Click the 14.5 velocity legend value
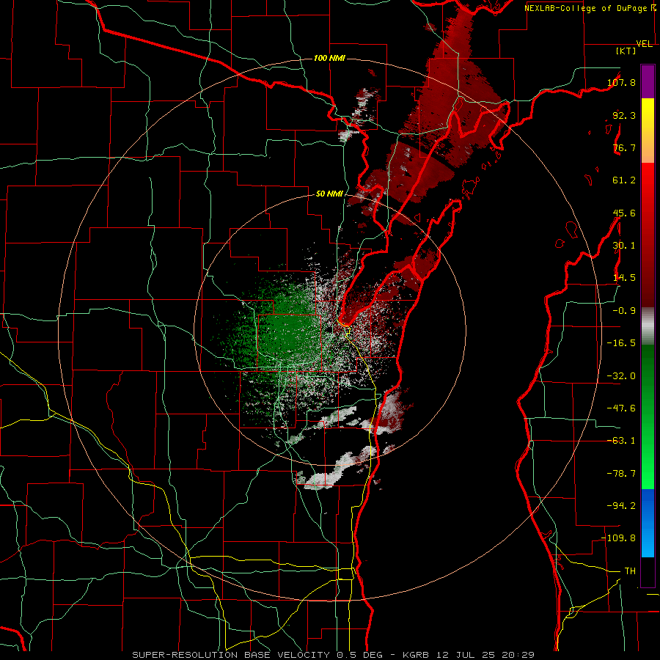 point(624,278)
